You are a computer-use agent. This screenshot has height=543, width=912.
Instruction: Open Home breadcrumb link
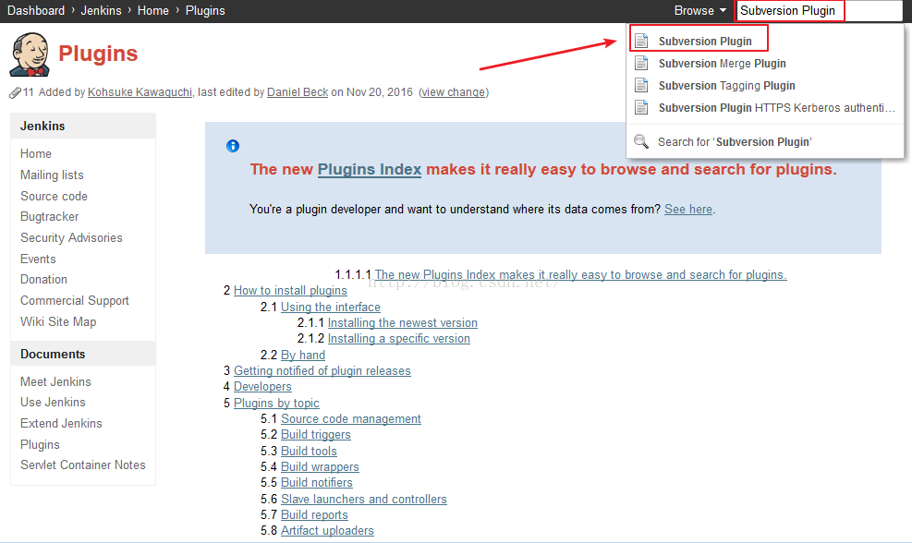tap(153, 10)
